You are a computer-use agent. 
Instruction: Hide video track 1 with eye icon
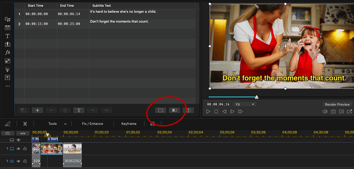coord(18,149)
